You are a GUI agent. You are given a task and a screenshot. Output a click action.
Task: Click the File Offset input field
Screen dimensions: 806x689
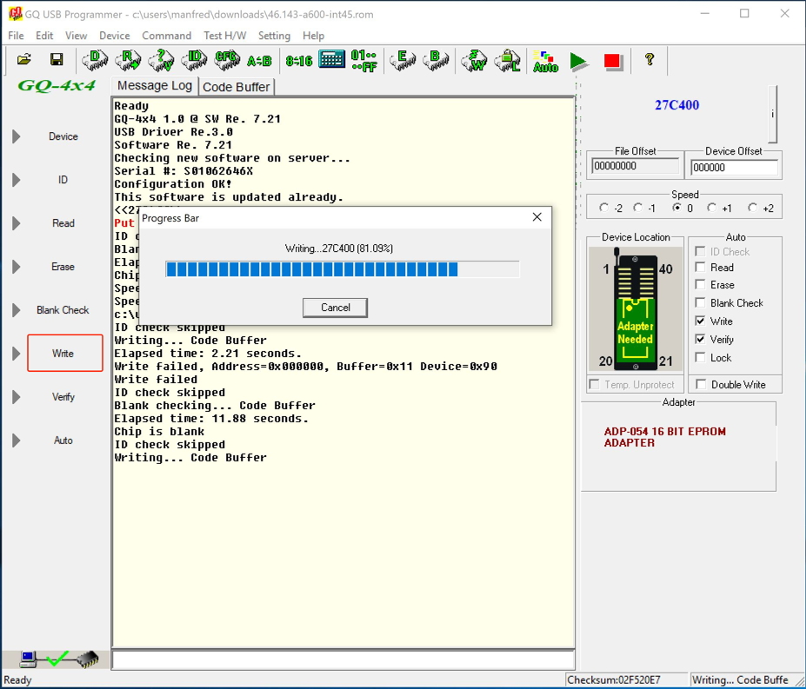tap(636, 166)
